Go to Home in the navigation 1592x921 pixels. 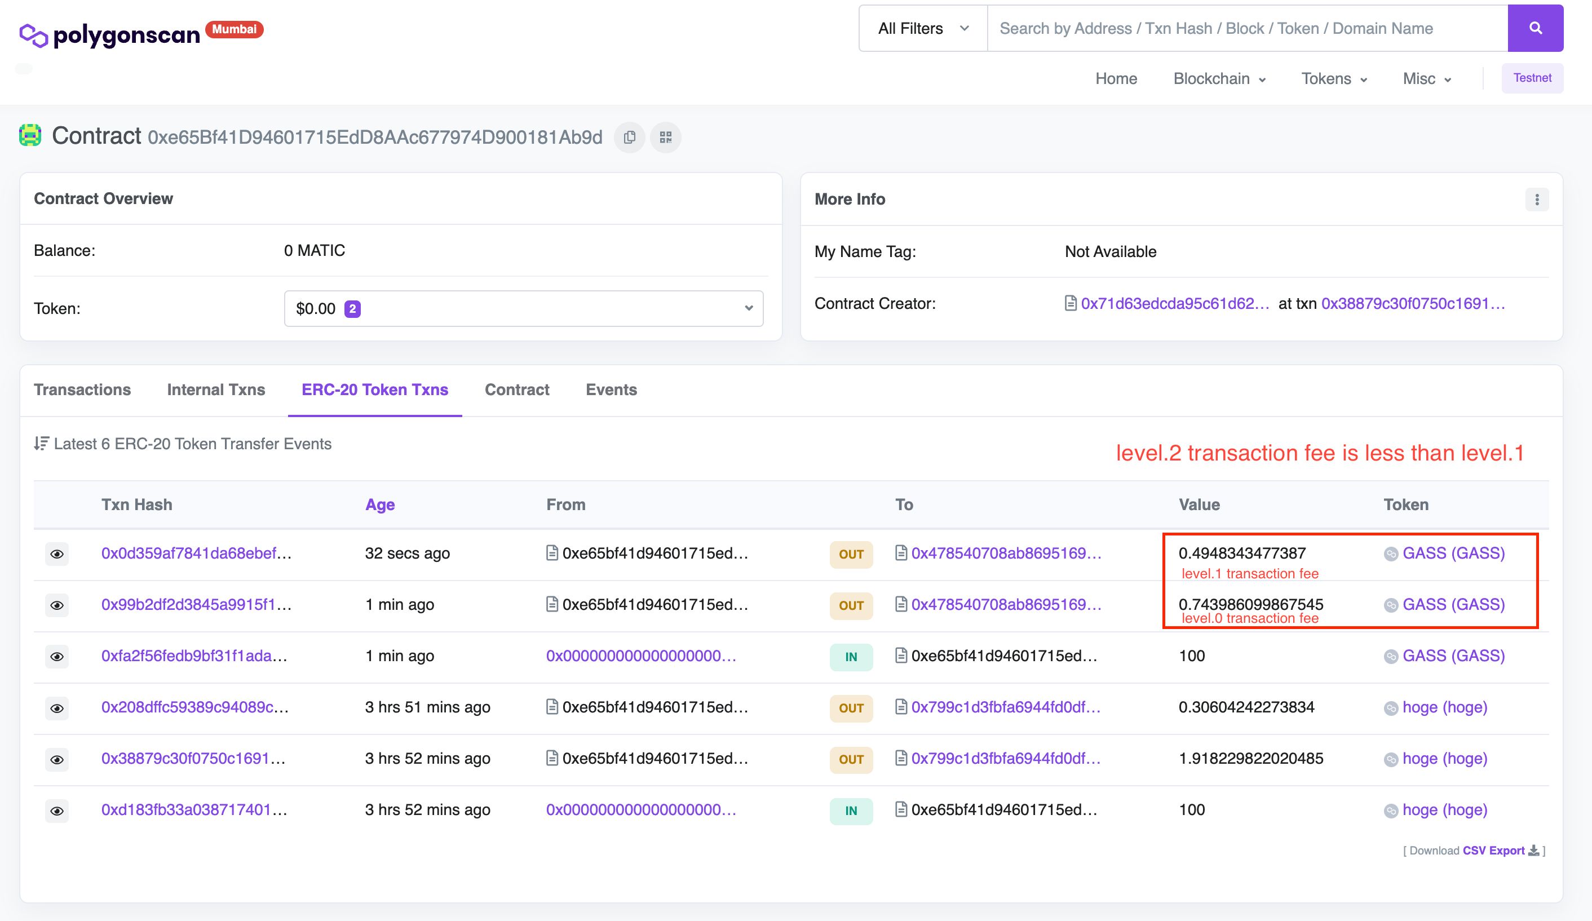click(x=1116, y=78)
